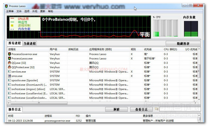
Task: Open the 选项 menu
Action: [27, 11]
